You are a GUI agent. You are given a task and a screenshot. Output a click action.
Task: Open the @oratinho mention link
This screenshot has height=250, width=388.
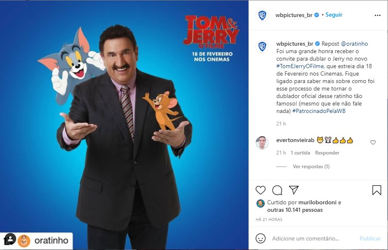tap(354, 44)
